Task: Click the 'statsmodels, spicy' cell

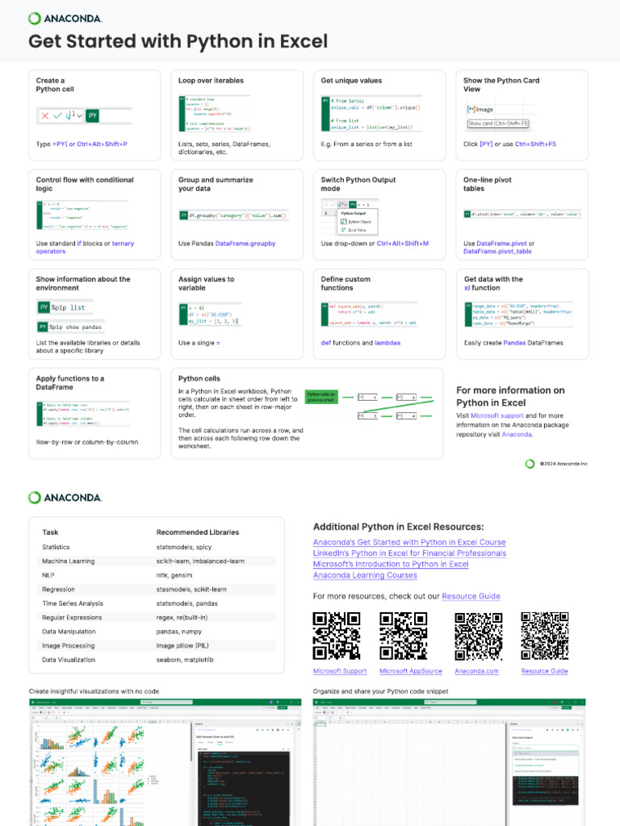Action: point(184,548)
